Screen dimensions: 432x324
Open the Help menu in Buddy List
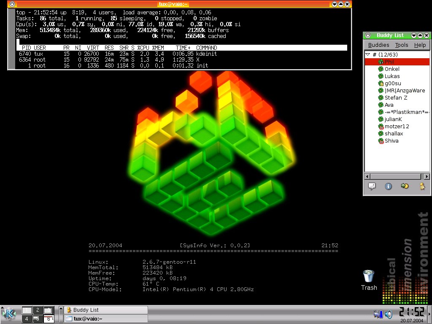point(419,45)
